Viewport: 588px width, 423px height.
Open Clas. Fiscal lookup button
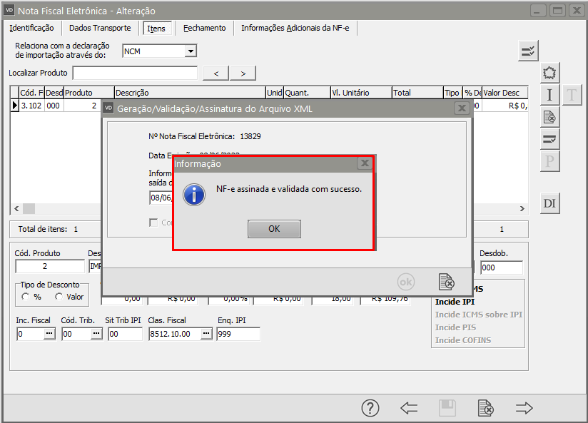point(206,333)
